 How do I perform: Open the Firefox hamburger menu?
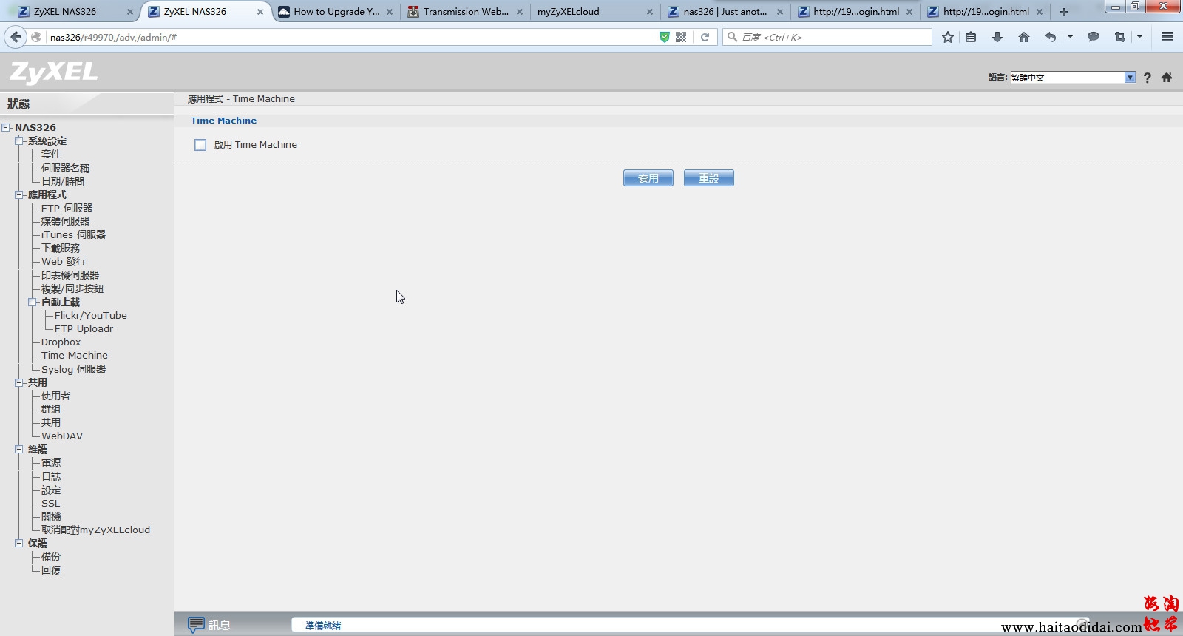1167,37
